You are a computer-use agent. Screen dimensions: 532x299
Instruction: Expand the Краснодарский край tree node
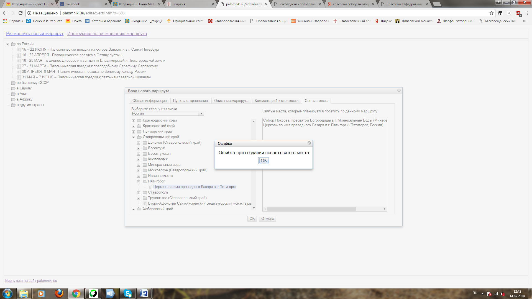tap(133, 121)
